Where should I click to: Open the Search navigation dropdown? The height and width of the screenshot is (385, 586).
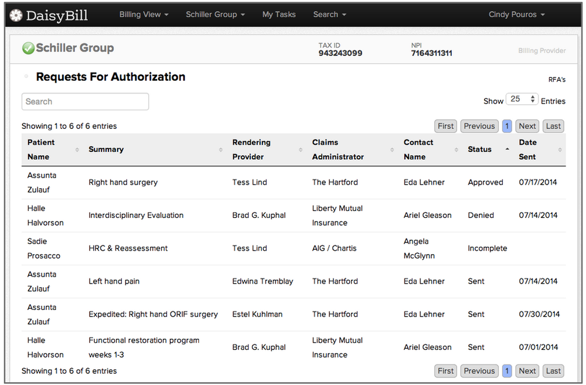pos(329,15)
